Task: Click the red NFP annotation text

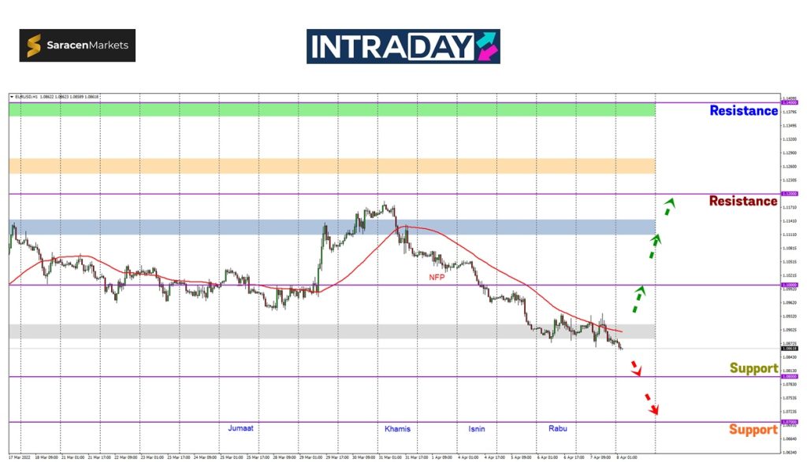Action: pos(436,277)
